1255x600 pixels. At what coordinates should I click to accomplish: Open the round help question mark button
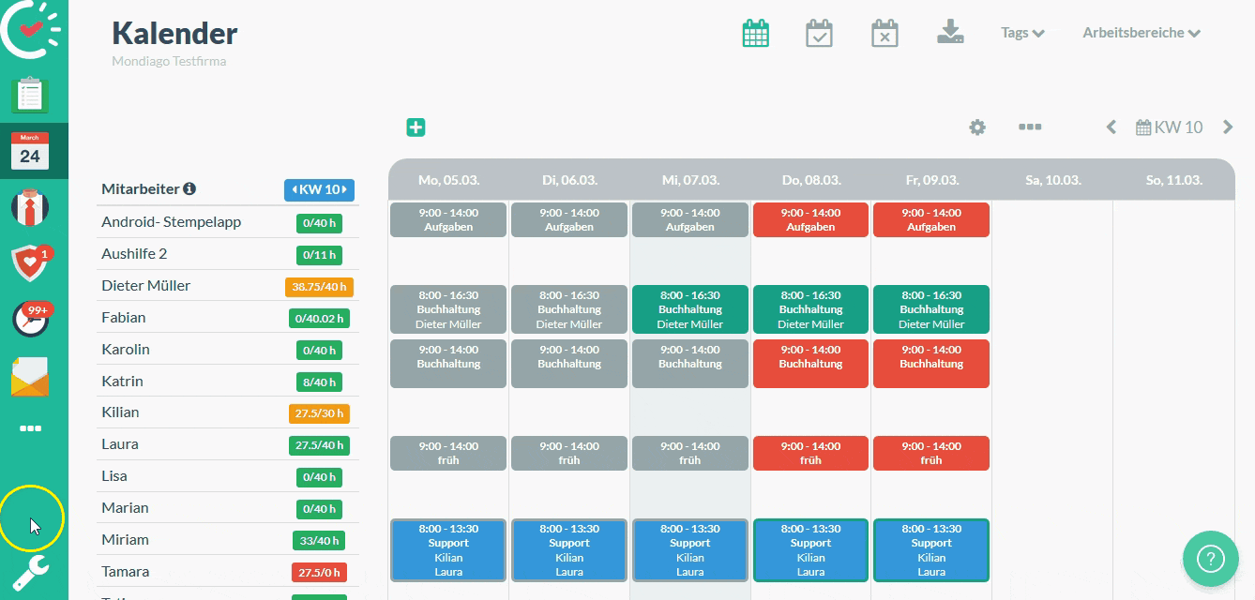coord(1211,560)
